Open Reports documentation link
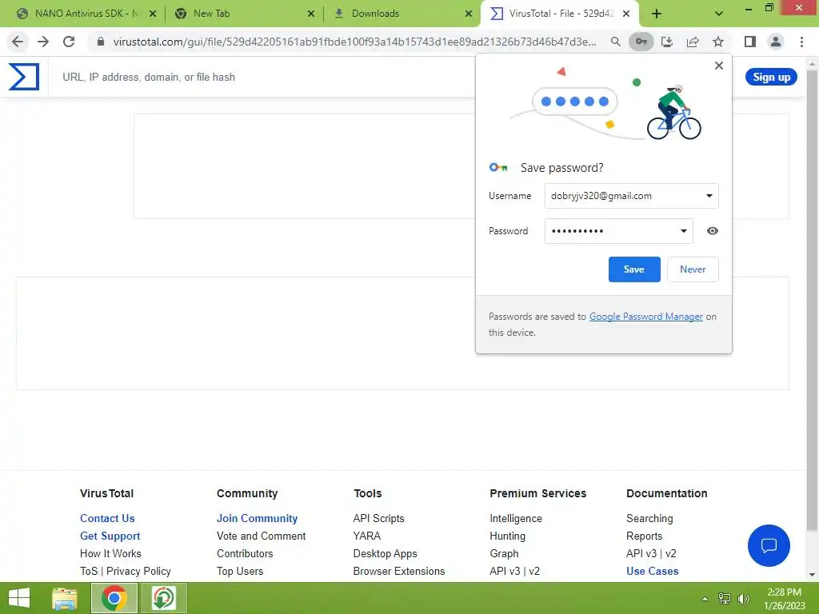Screen dimensions: 819x614 644,536
